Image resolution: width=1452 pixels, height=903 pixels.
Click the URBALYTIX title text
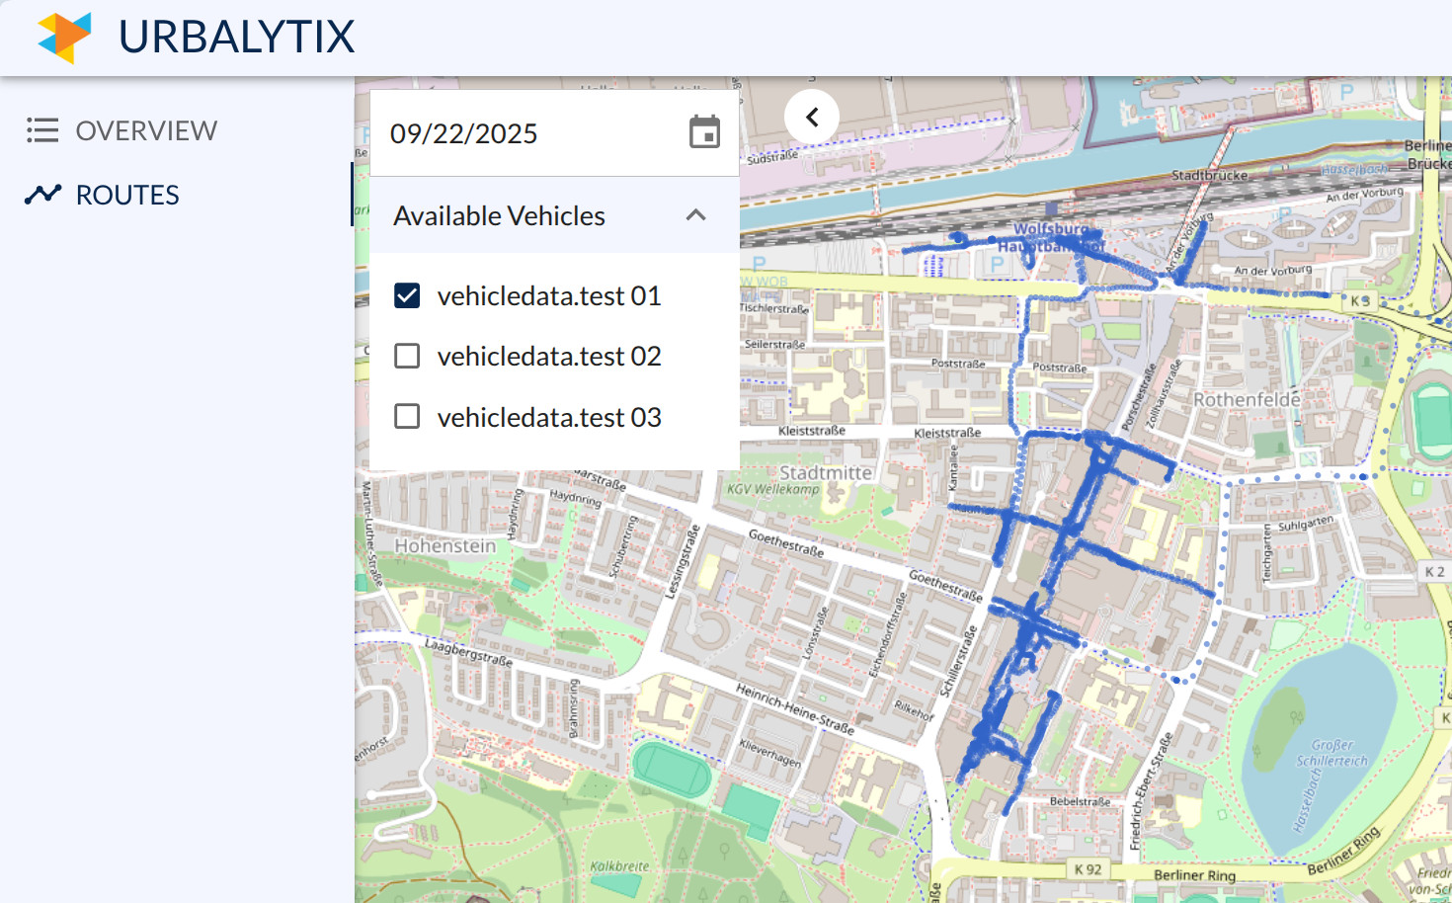point(236,37)
